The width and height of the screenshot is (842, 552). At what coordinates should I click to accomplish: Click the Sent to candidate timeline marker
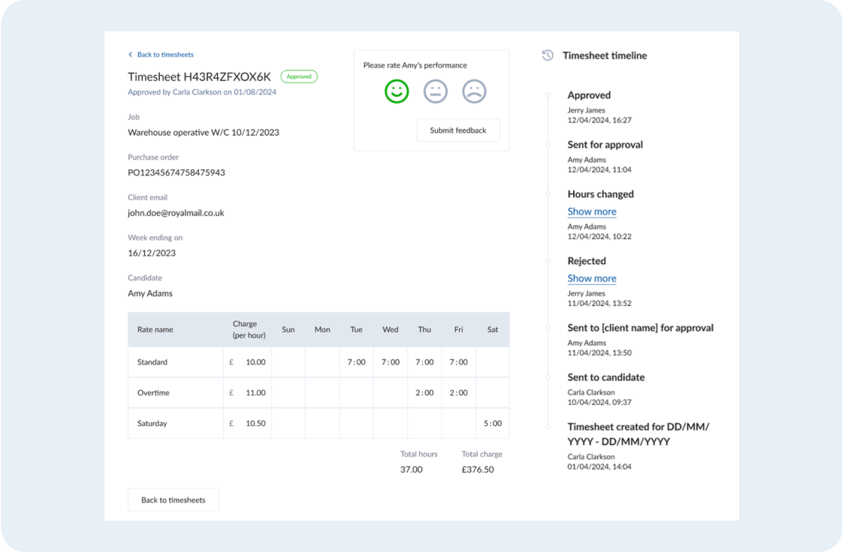click(548, 377)
